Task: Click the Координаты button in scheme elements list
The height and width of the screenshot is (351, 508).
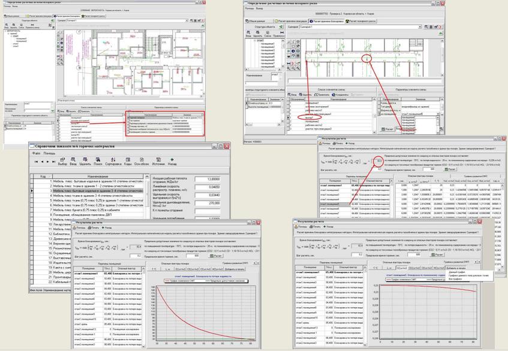Action: coord(340,94)
